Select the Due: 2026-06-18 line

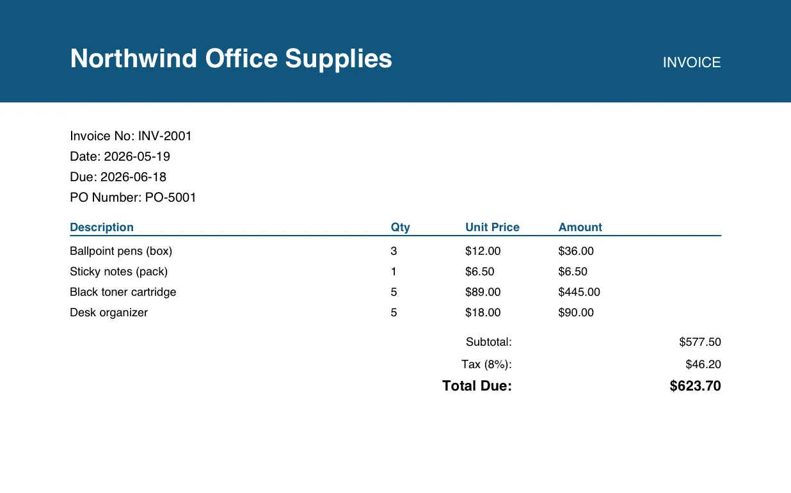click(x=118, y=177)
